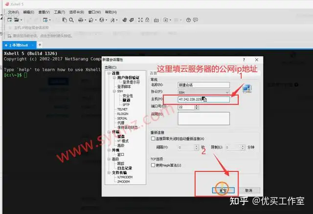
Task: Select 登录提示符 in the category tree
Action: 131,82
